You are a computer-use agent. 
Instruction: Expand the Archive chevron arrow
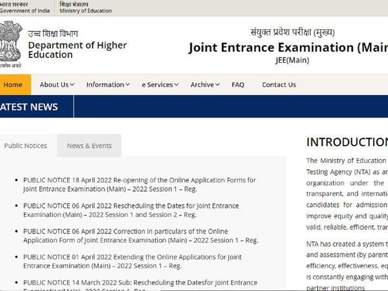pyautogui.click(x=217, y=85)
